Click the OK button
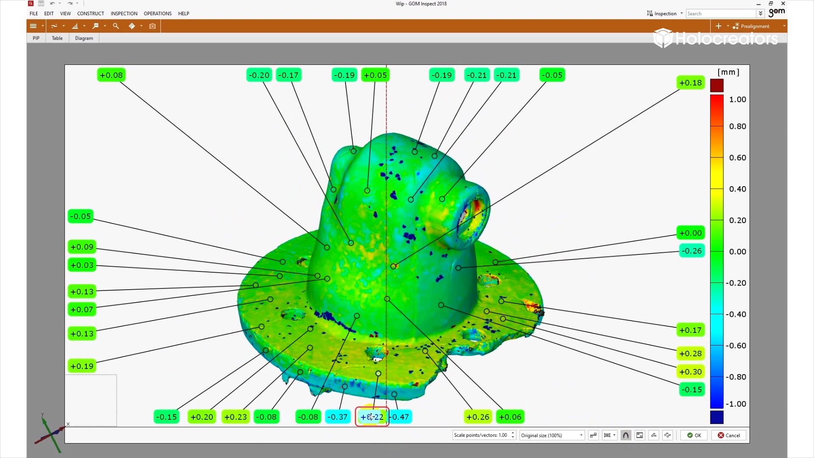Image resolution: width=814 pixels, height=458 pixels. [694, 436]
